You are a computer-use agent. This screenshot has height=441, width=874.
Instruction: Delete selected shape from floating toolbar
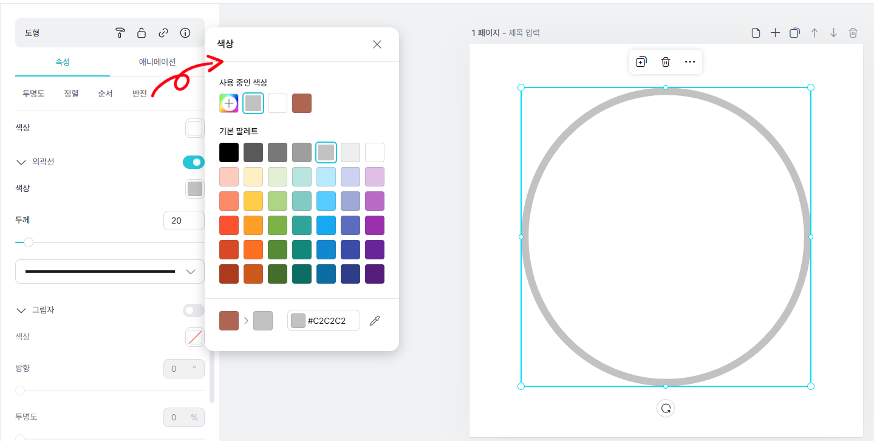666,62
